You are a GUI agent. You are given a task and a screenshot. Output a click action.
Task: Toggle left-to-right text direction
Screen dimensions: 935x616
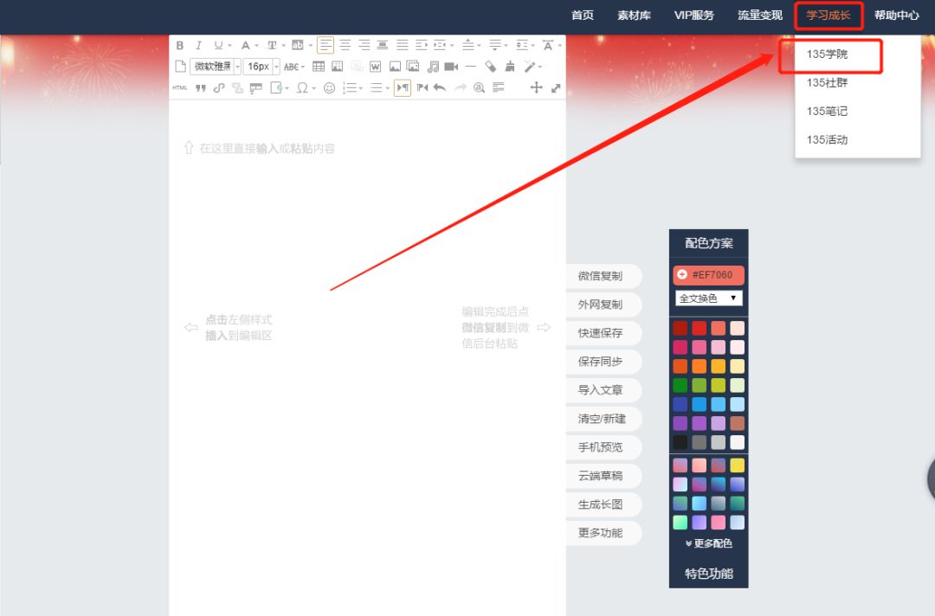[403, 88]
